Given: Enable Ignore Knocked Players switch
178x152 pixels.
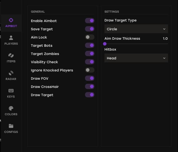Looking at the screenshot, I should [90, 70].
